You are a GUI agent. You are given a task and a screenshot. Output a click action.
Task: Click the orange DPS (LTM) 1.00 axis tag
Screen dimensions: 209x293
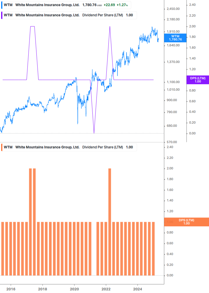(x=186, y=222)
